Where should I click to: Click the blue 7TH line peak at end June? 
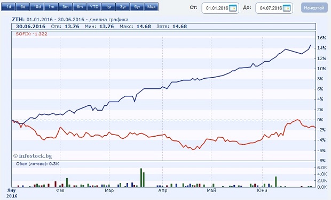311,45
